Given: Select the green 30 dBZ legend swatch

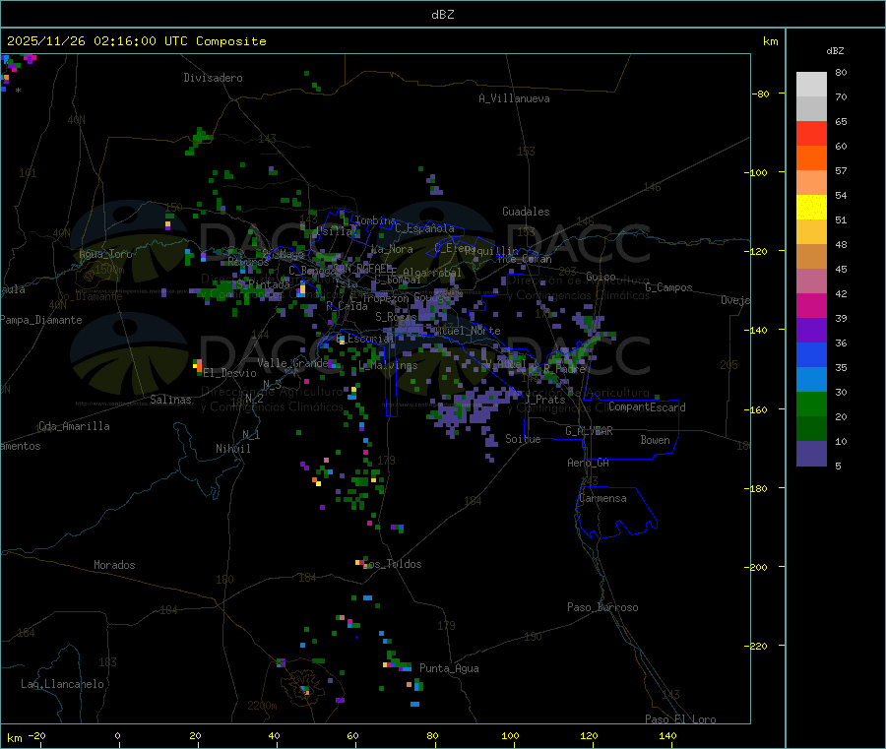Looking at the screenshot, I should click(811, 404).
